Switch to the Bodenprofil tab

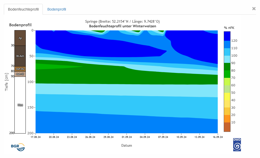pos(57,9)
